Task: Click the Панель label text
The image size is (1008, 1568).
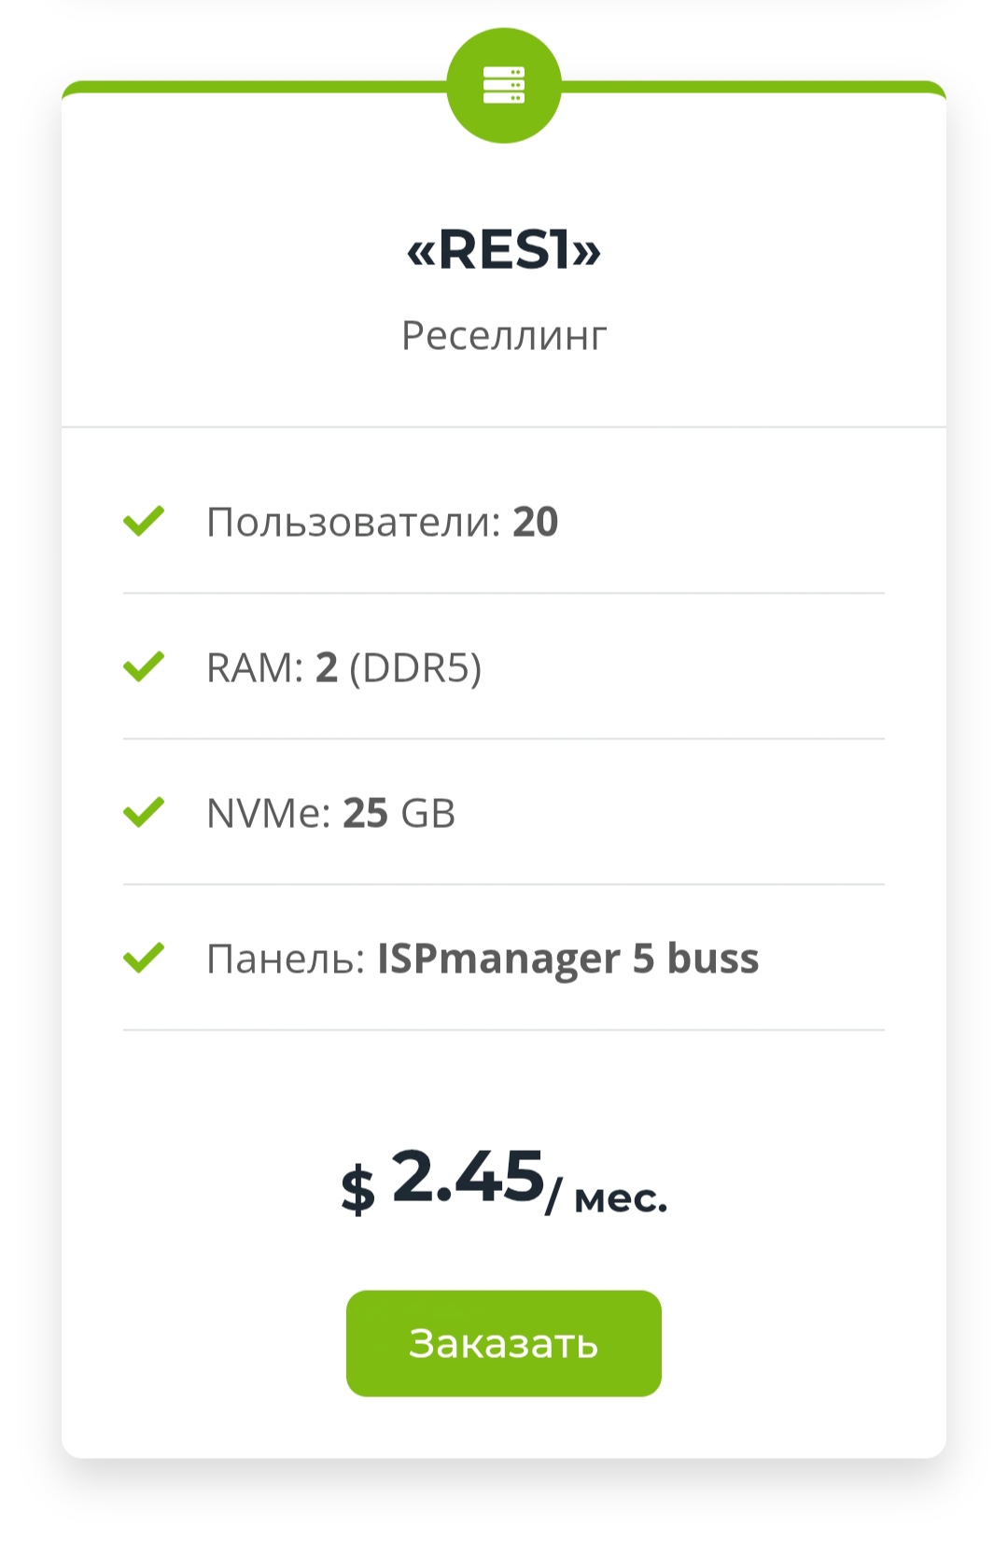Action: pos(286,959)
